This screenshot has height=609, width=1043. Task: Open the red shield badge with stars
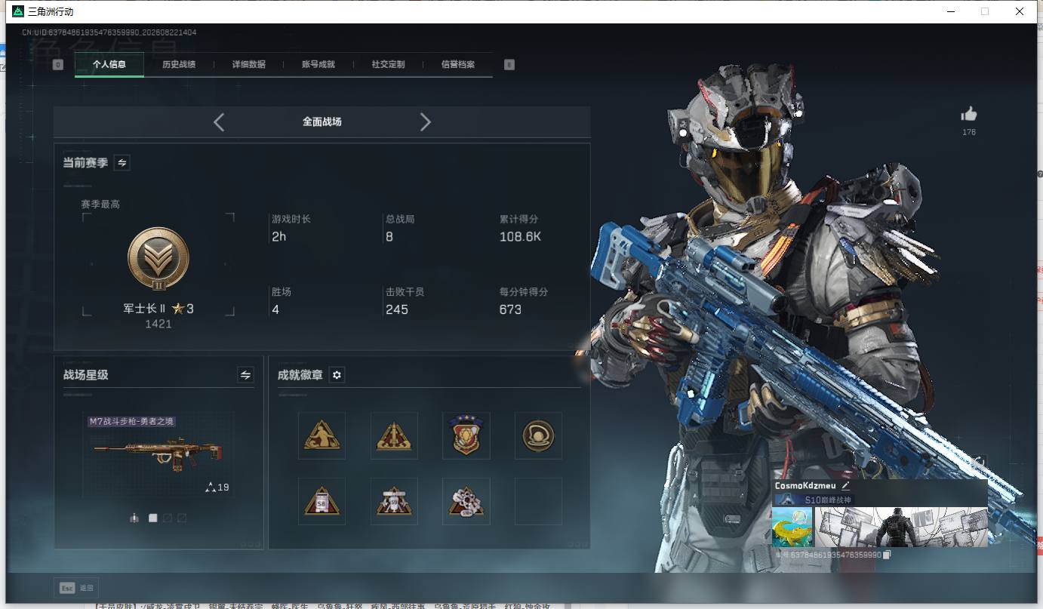466,435
